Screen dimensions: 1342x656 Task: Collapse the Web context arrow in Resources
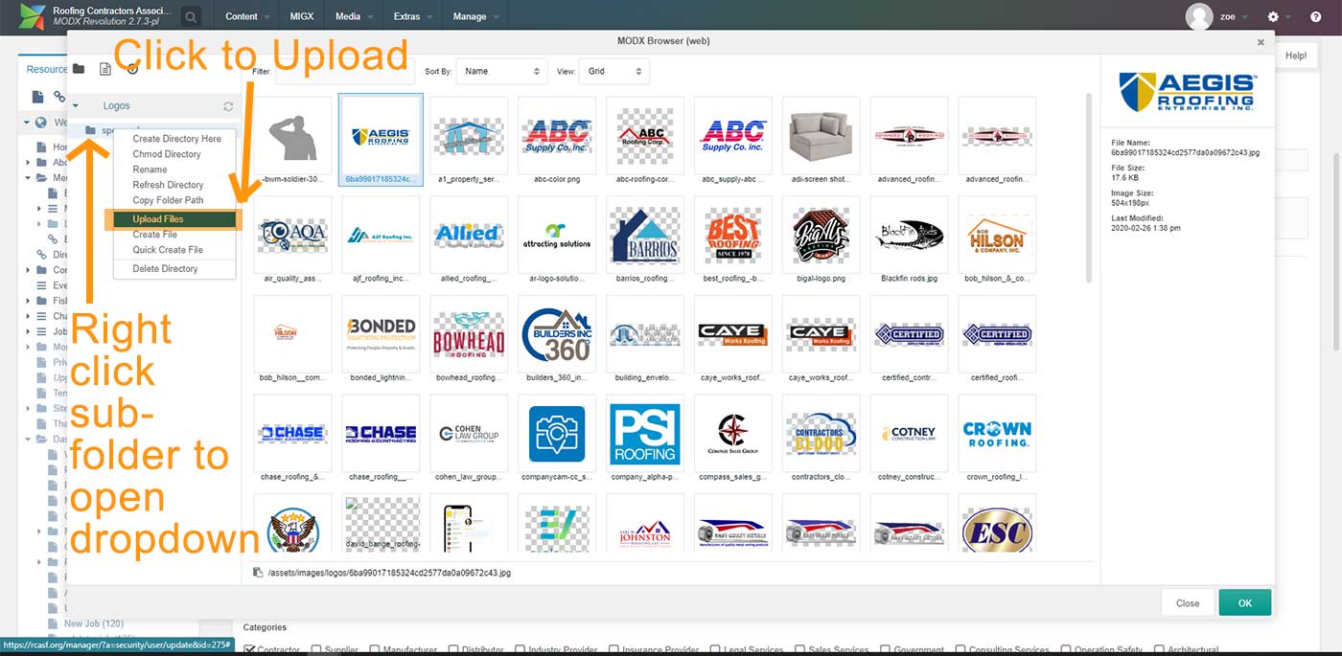click(27, 123)
